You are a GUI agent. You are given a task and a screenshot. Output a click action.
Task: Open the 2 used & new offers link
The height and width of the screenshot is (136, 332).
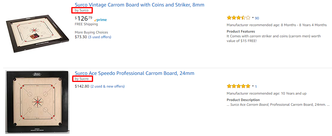tap(108, 86)
